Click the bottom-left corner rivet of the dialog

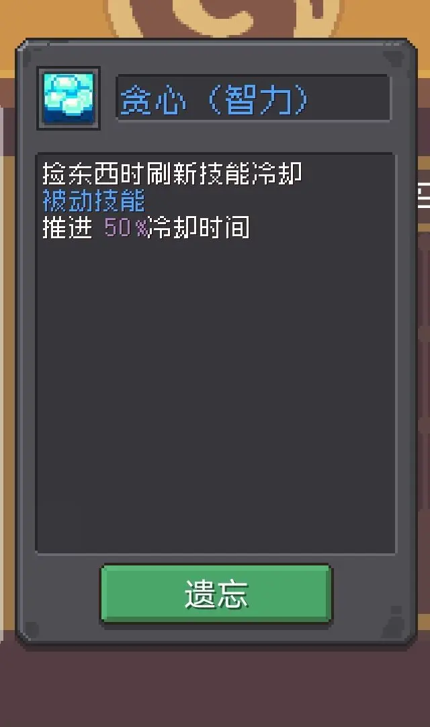click(32, 629)
